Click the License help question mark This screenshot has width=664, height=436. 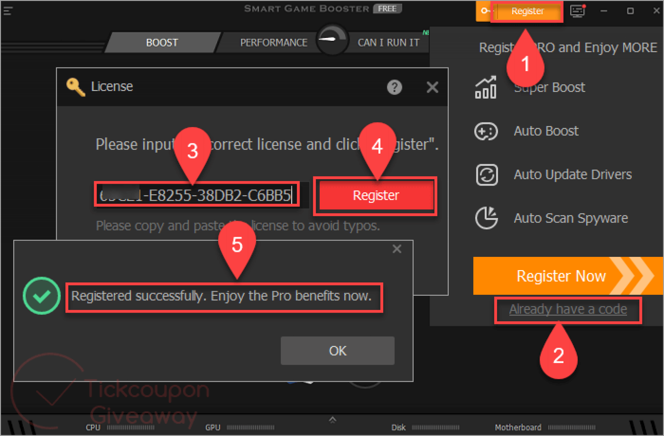(394, 87)
